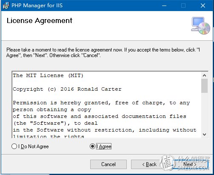
Task: Click the 'The MIT License (MIT)' line
Action: [x=48, y=75]
